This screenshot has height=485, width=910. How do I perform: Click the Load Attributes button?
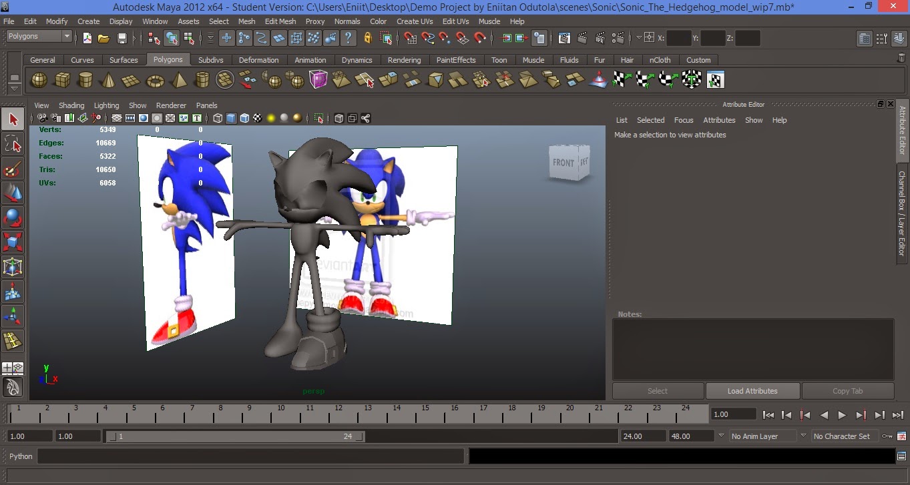(x=752, y=391)
